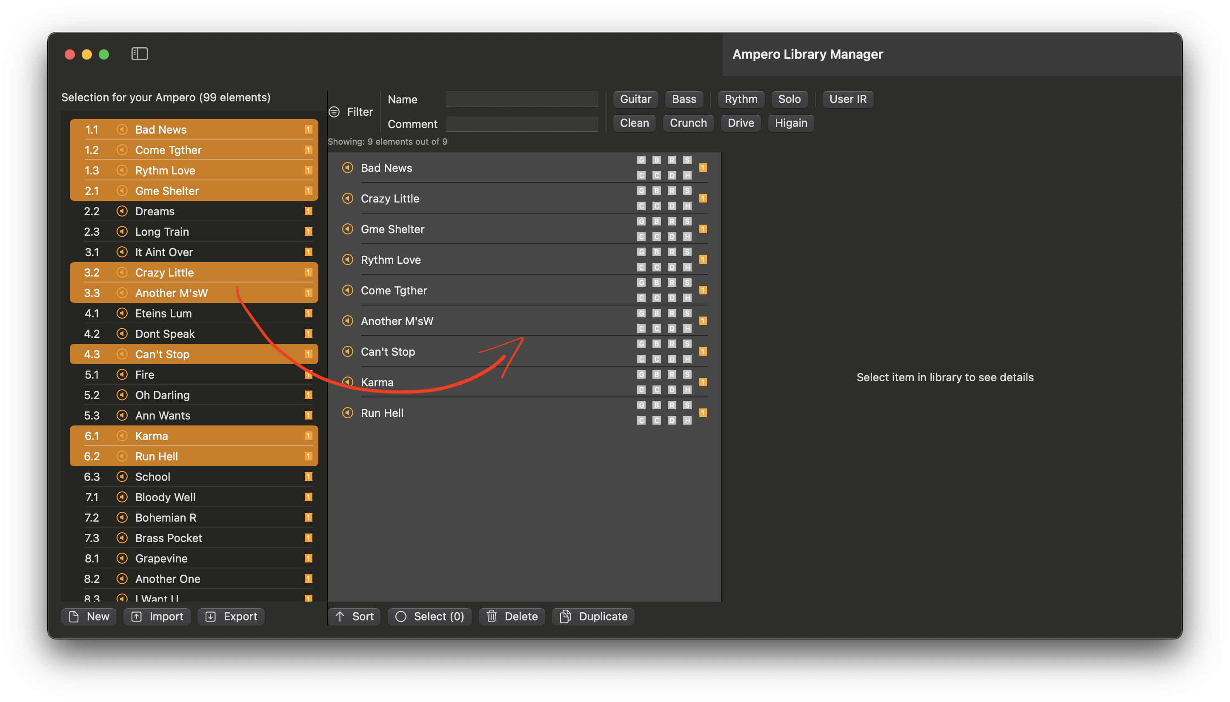The image size is (1230, 702).
Task: Click the trash icon on Delete
Action: (491, 616)
